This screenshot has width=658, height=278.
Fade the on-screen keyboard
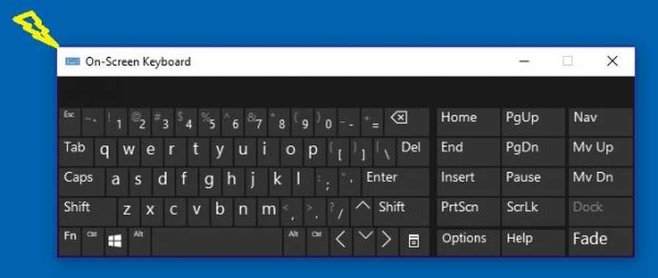click(x=600, y=241)
